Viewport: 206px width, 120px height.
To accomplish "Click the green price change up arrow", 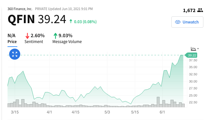I will tap(71, 21).
